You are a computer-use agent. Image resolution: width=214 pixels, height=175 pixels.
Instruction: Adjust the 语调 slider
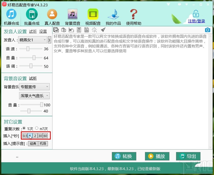[31, 66]
